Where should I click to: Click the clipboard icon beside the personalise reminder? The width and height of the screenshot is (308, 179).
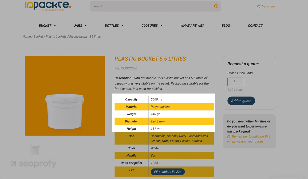coord(229,136)
